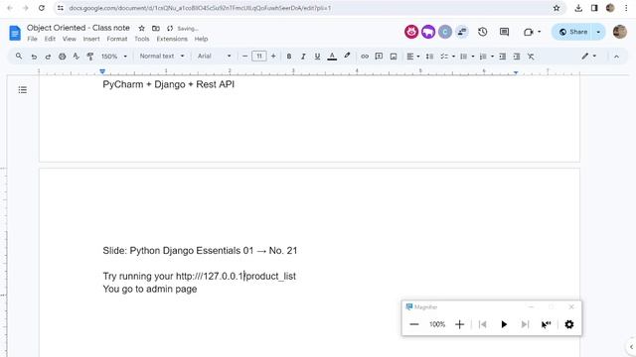
Task: Open the Google Docs home icon
Action: click(x=15, y=33)
